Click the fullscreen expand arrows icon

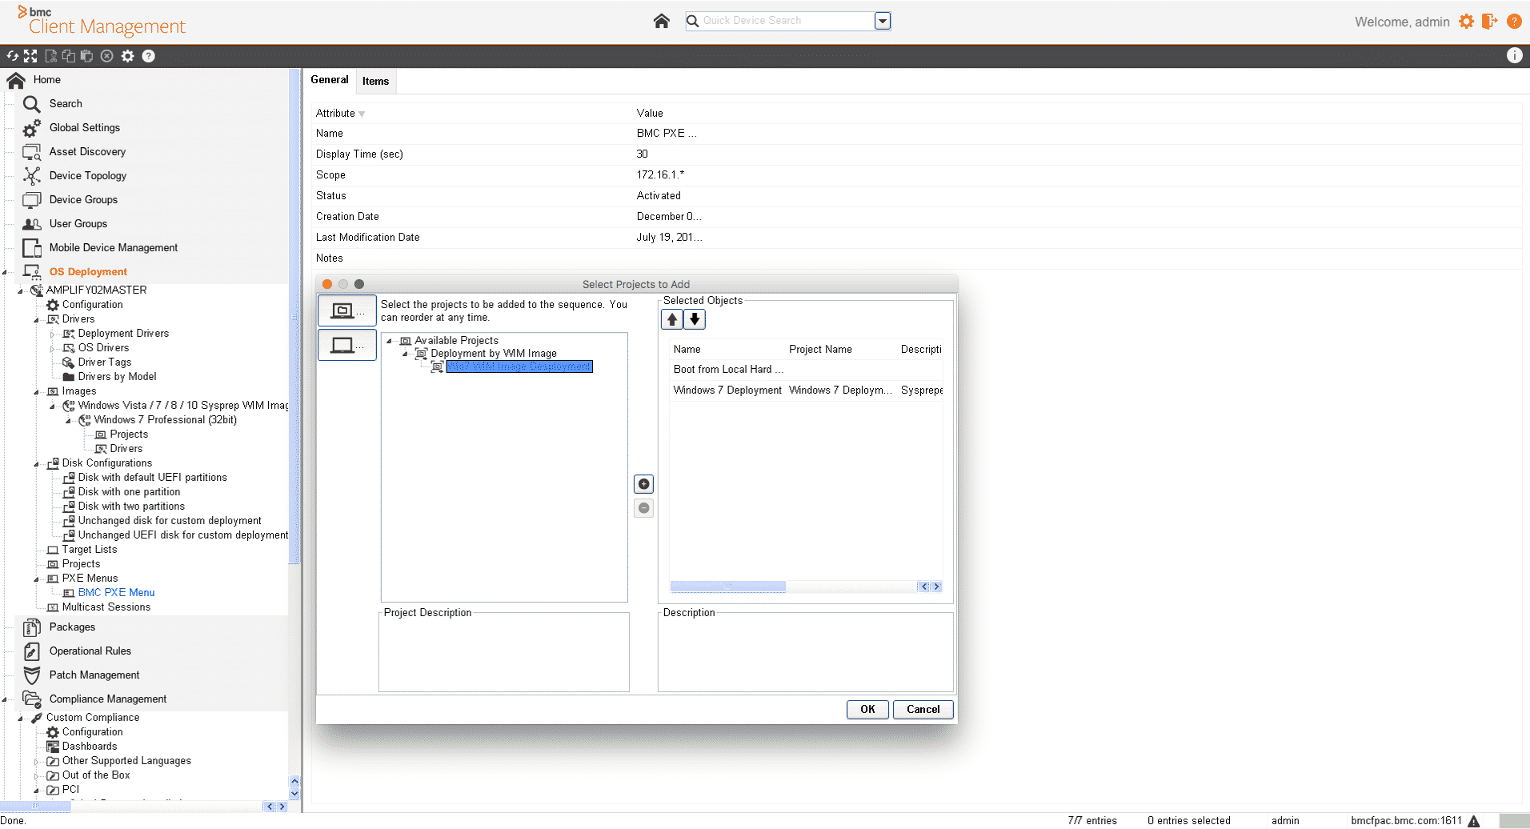click(30, 56)
